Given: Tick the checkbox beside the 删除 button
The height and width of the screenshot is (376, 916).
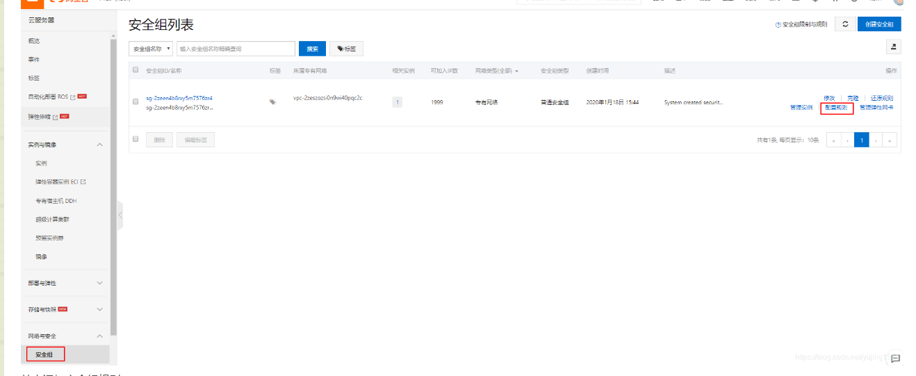Looking at the screenshot, I should point(136,140).
